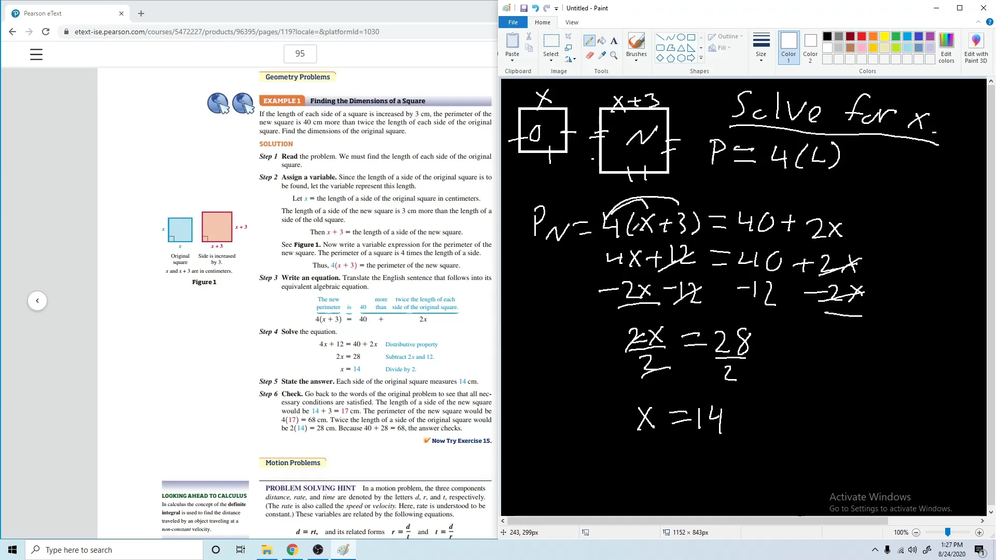Switch to the View ribbon tab
The height and width of the screenshot is (560, 996).
click(572, 22)
